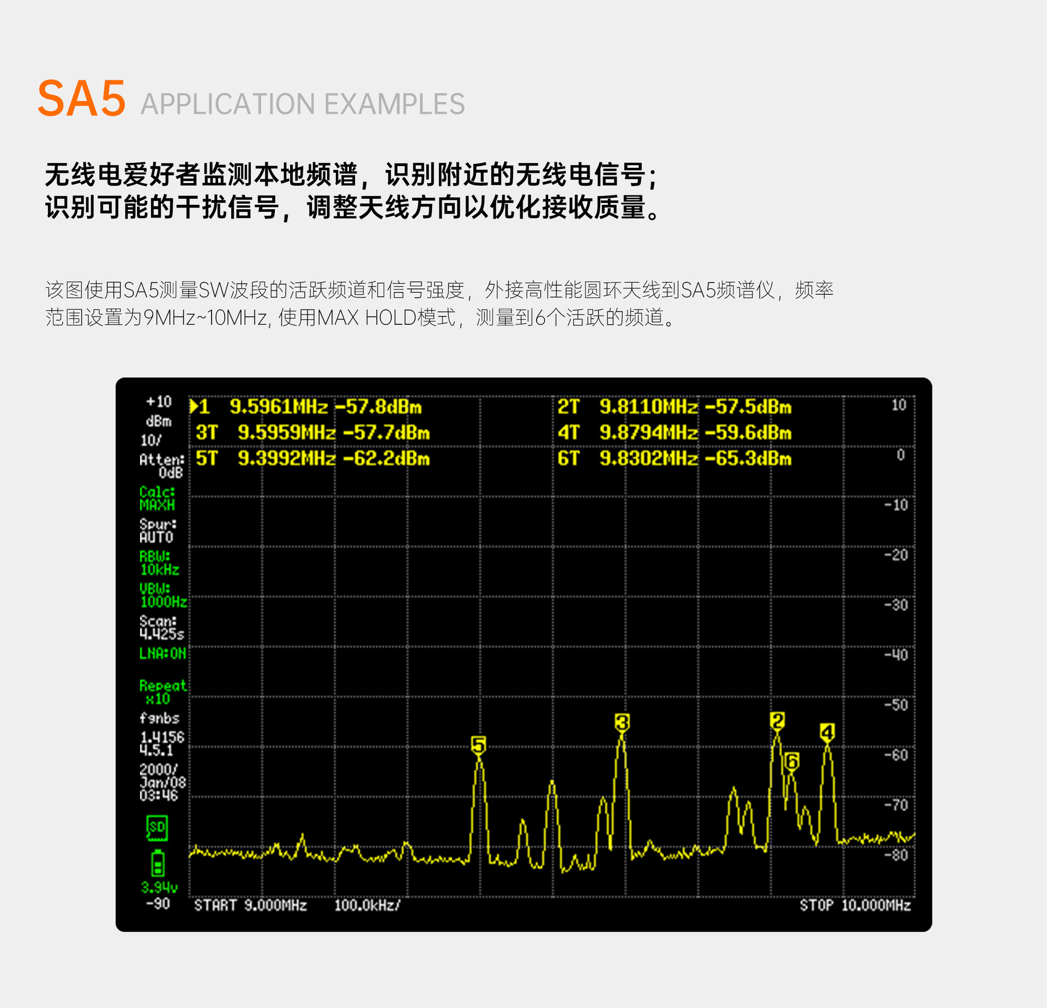Click marker 6 flag on trace
The image size is (1047, 1008).
point(792,761)
